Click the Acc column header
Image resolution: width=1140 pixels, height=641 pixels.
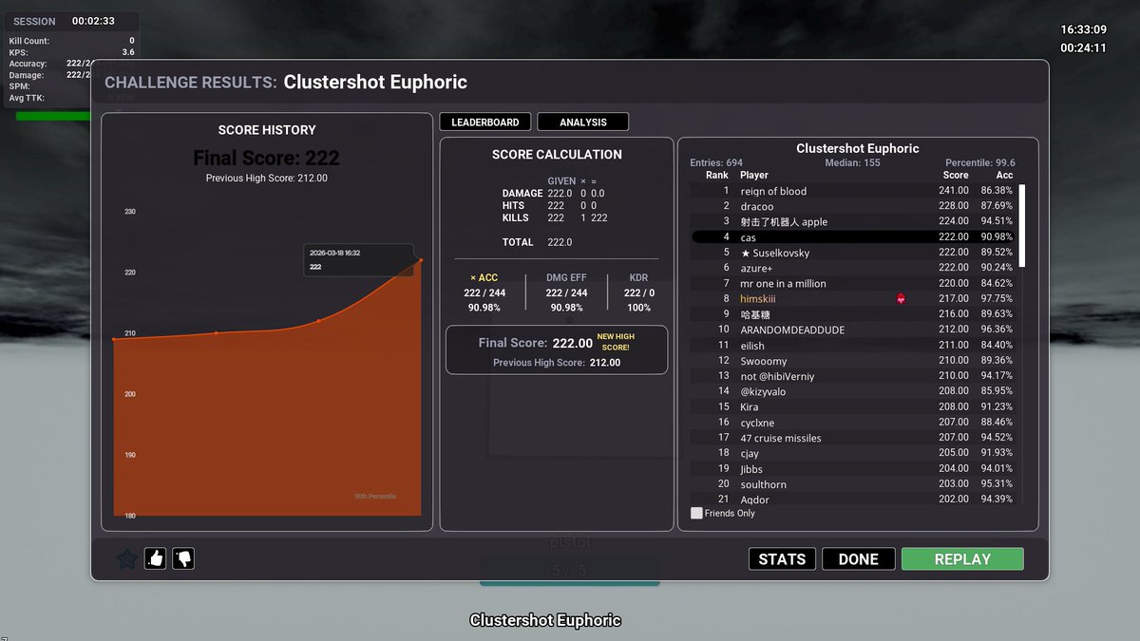point(1004,175)
